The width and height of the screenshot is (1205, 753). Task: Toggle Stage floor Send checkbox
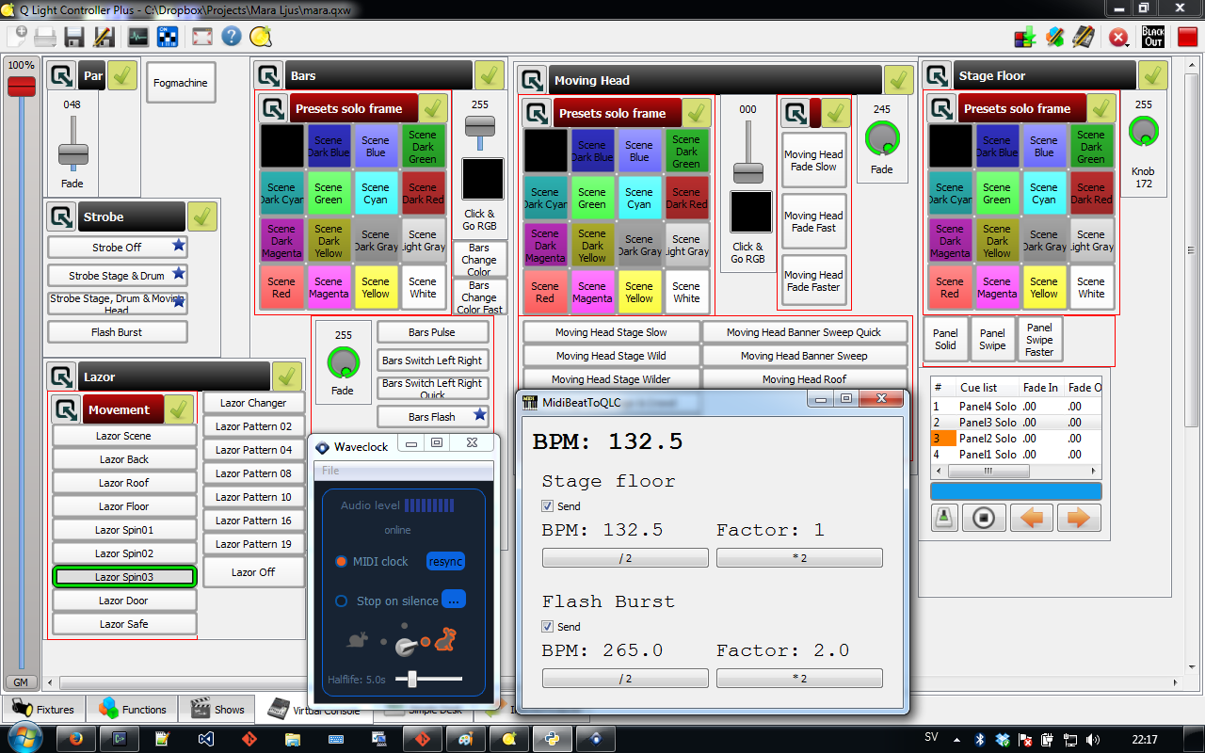548,506
